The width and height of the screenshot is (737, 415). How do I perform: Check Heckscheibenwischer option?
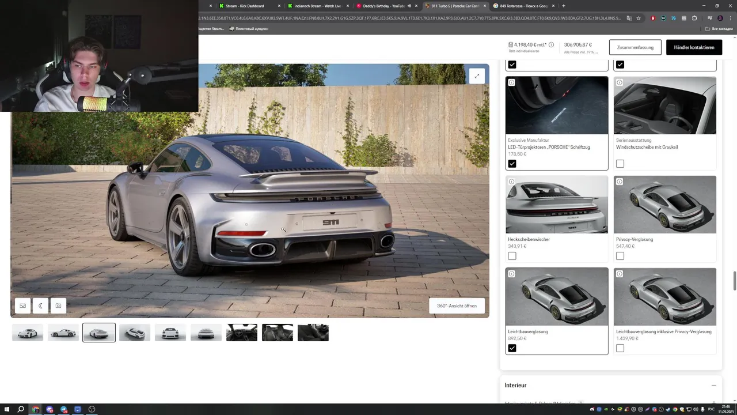pos(512,256)
